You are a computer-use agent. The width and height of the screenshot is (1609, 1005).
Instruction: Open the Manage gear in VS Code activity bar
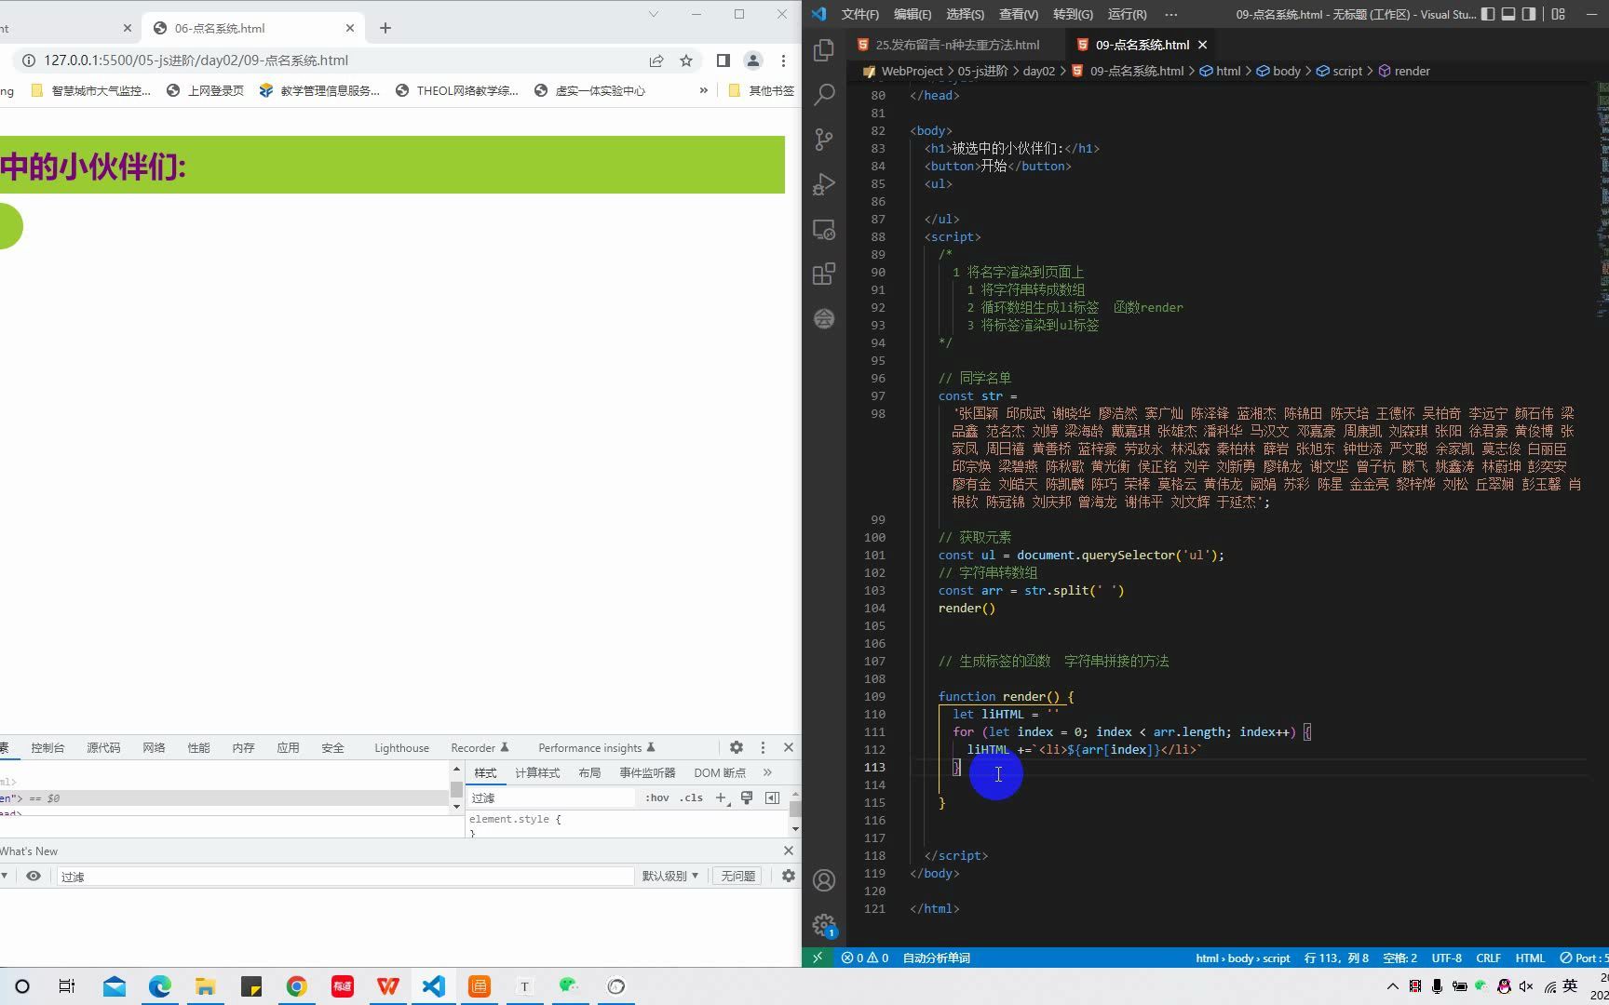[824, 925]
